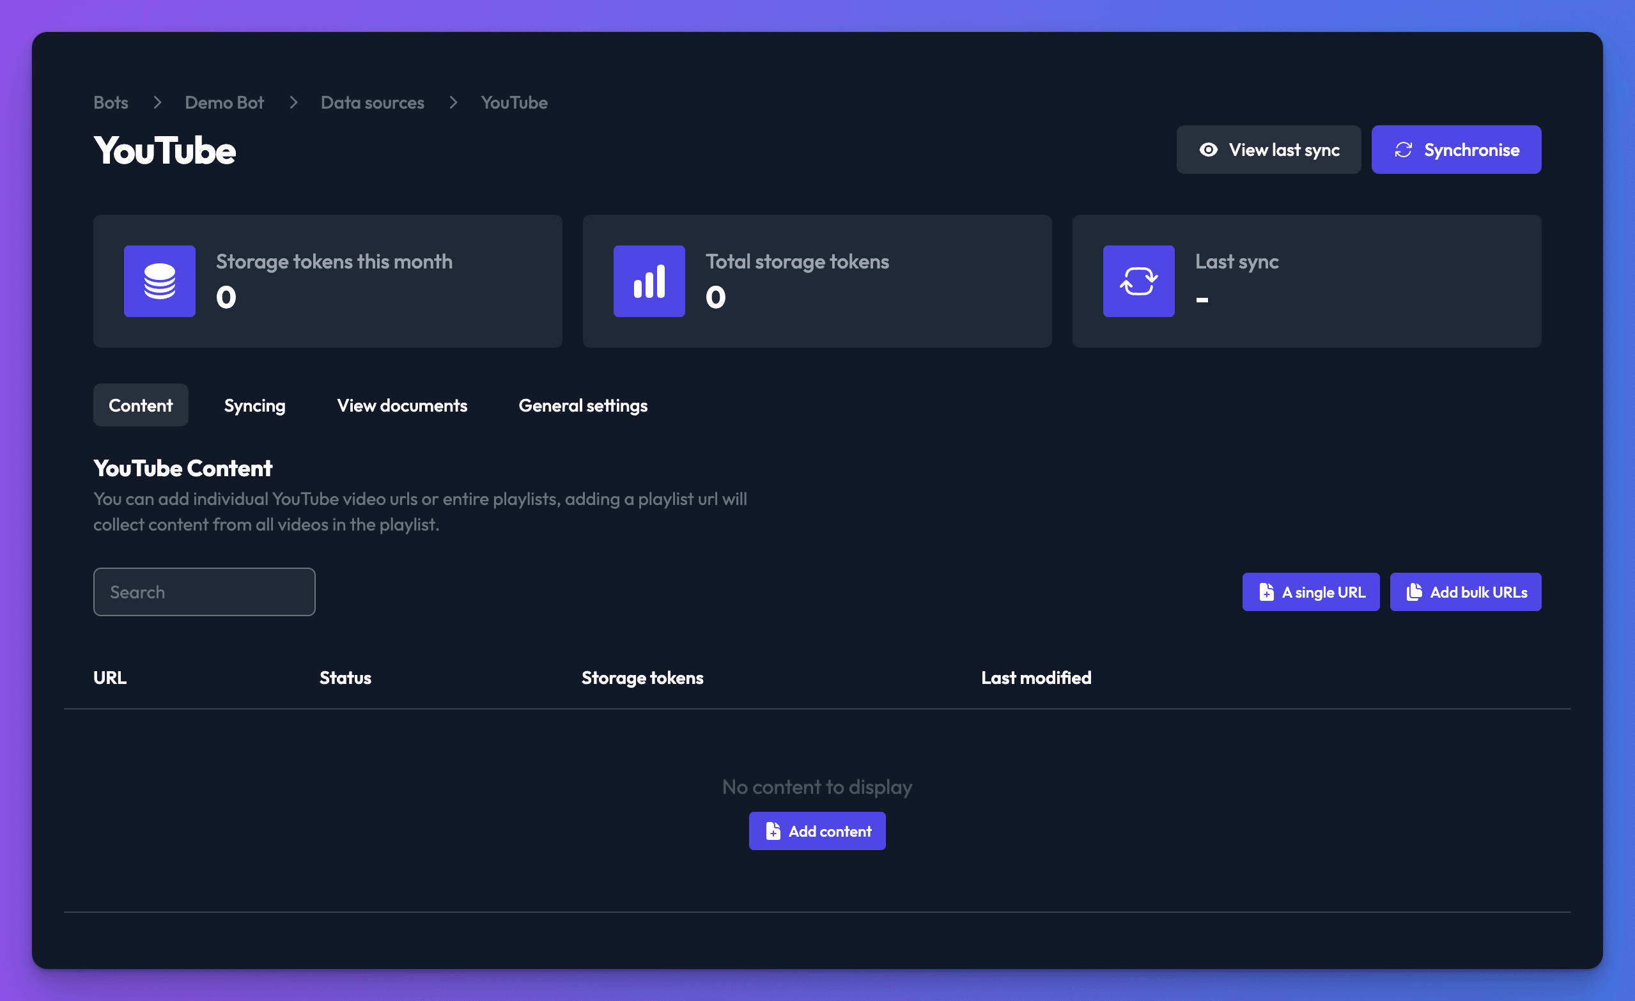The width and height of the screenshot is (1635, 1001).
Task: Click the Status column header
Action: (345, 678)
